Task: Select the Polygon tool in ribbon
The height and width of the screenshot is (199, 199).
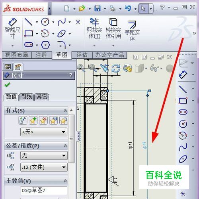Action: click(45, 45)
